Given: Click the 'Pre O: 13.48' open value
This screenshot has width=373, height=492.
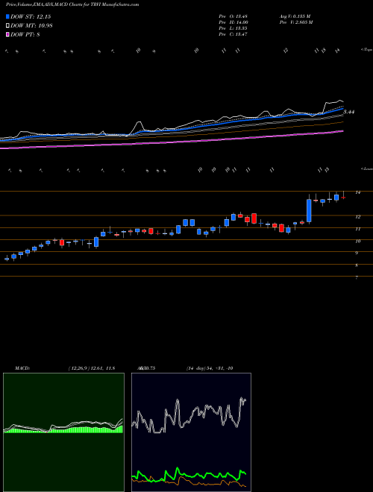Looking at the screenshot, I should (233, 16).
